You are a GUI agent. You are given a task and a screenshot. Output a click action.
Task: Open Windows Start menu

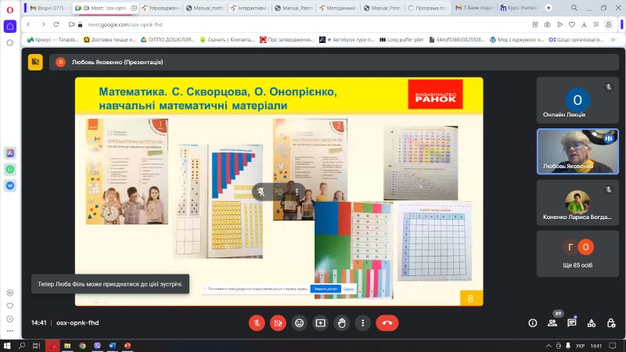(x=7, y=346)
